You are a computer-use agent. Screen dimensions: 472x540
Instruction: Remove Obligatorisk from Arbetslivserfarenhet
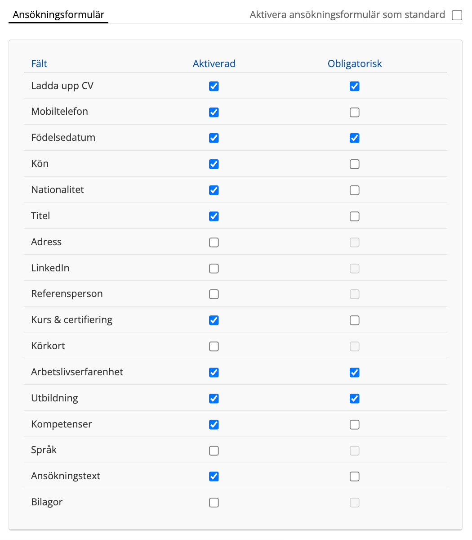[x=355, y=373]
